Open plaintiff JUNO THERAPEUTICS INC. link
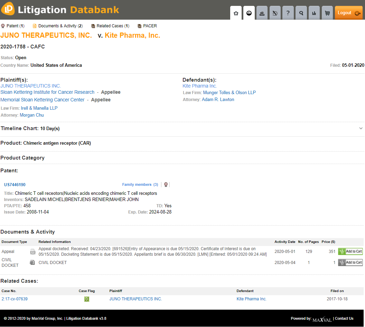This screenshot has width=365, height=327. (30, 86)
